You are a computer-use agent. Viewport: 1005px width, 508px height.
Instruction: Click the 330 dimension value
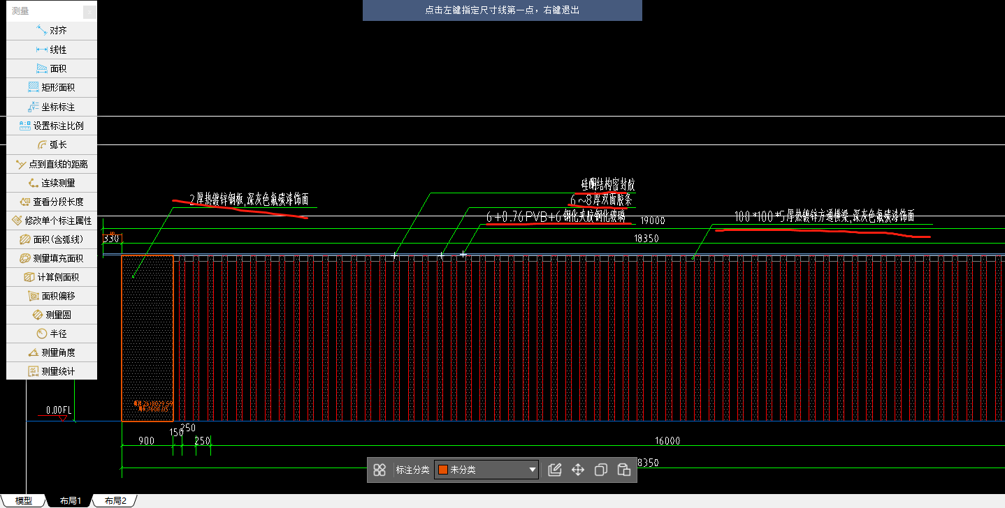(111, 239)
